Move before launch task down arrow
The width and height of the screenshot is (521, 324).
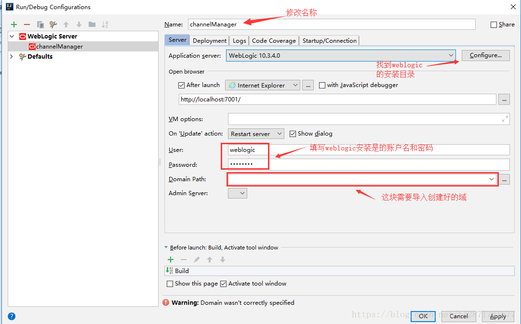[223, 260]
